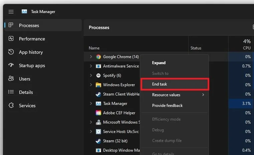The width and height of the screenshot is (254, 155).
Task: Click the 0.7% CPU value for Antimalware
Action: [246, 66]
